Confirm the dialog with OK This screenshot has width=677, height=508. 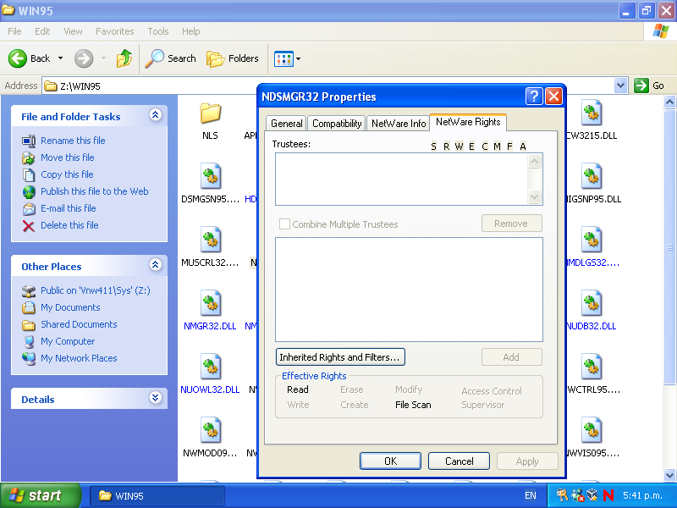390,461
